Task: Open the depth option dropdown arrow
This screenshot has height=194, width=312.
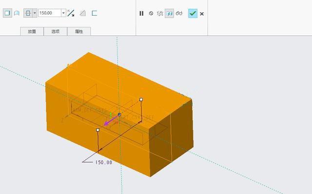Action: click(x=35, y=13)
